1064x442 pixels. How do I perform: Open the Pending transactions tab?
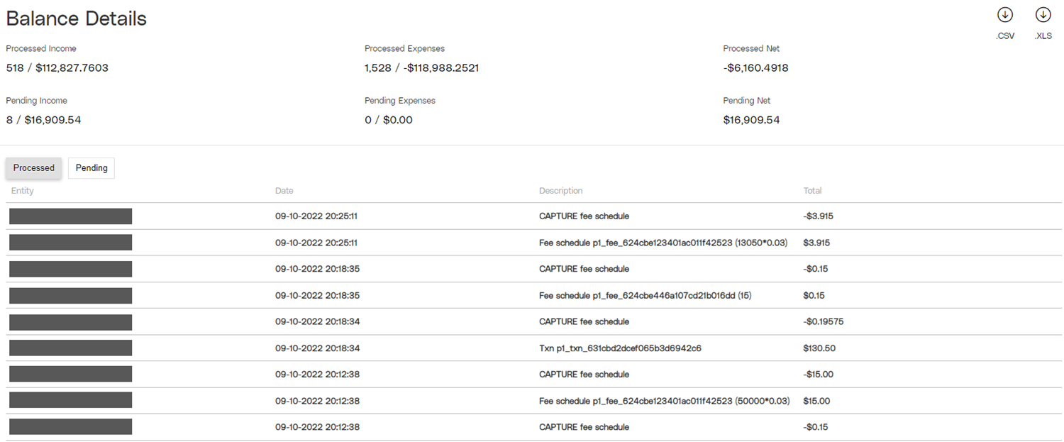92,168
